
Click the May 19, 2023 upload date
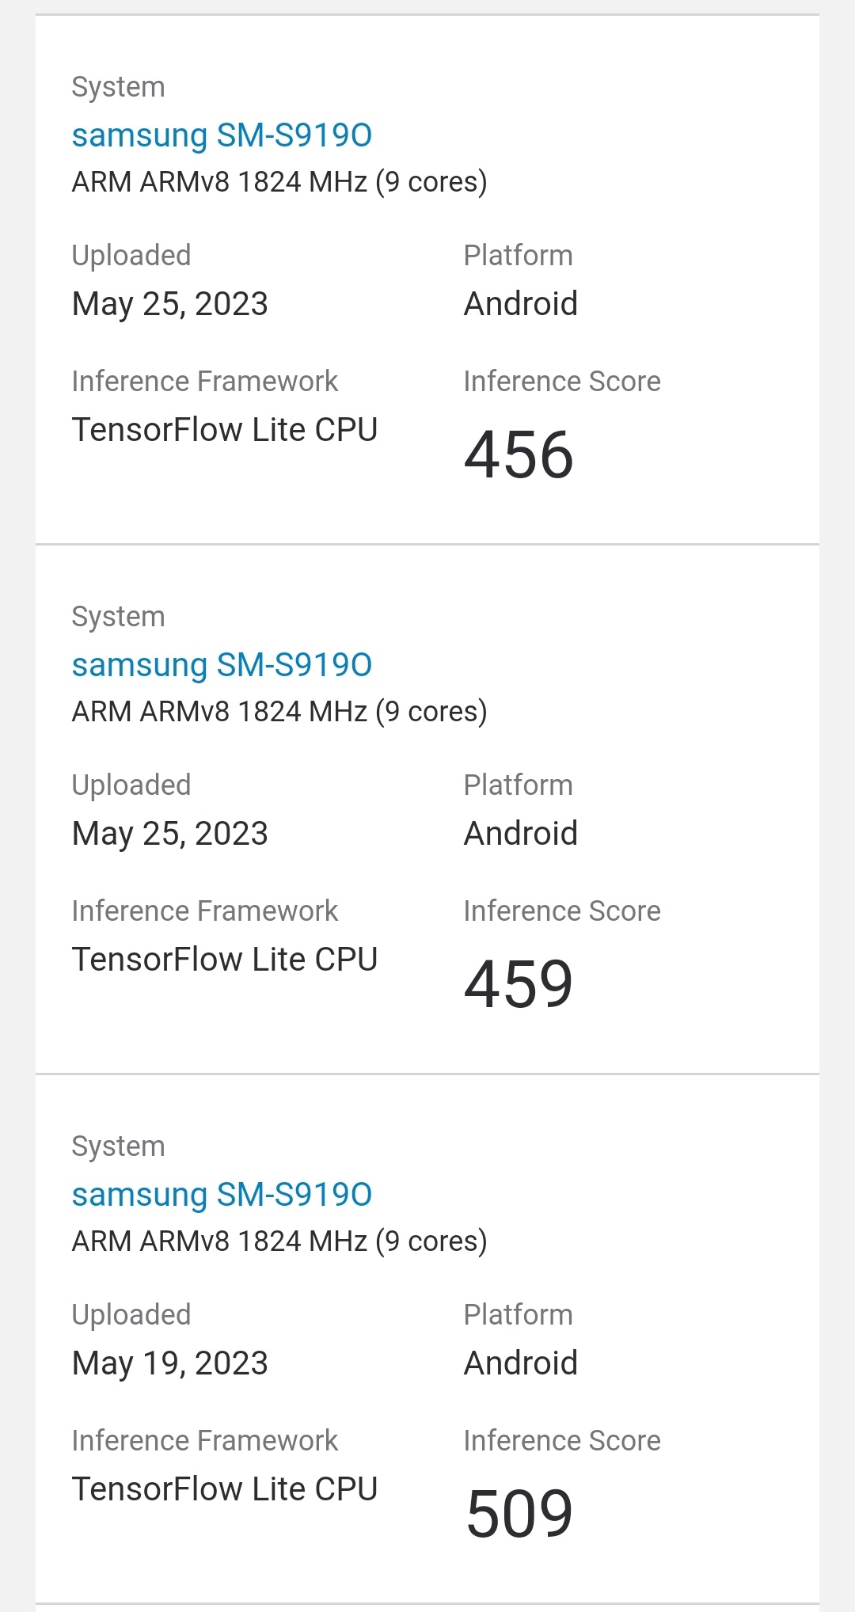click(169, 1363)
